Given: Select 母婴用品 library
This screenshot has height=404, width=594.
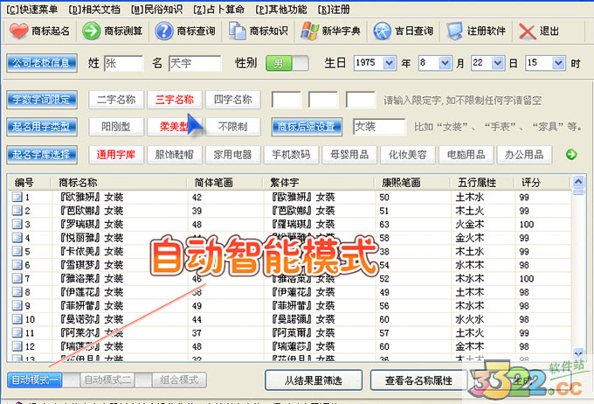Looking at the screenshot, I should tap(349, 155).
